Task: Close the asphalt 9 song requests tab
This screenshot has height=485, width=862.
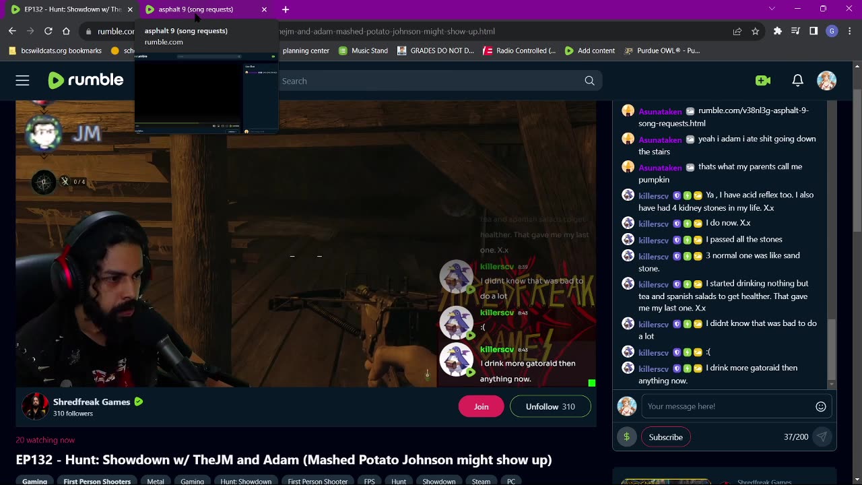Action: (x=264, y=9)
